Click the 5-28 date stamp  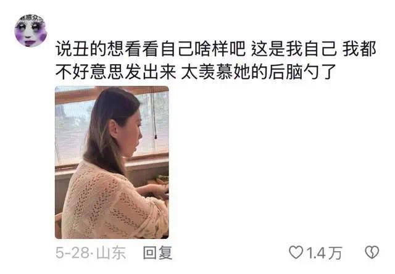point(72,252)
